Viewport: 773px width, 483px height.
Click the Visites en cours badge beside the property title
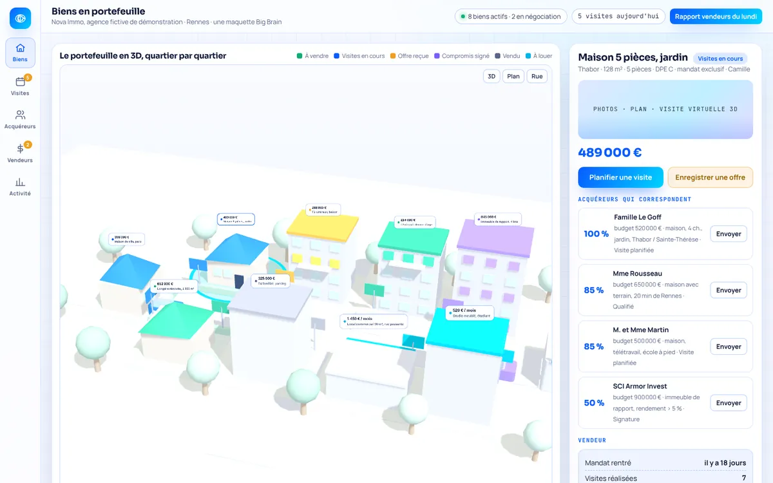tap(720, 59)
